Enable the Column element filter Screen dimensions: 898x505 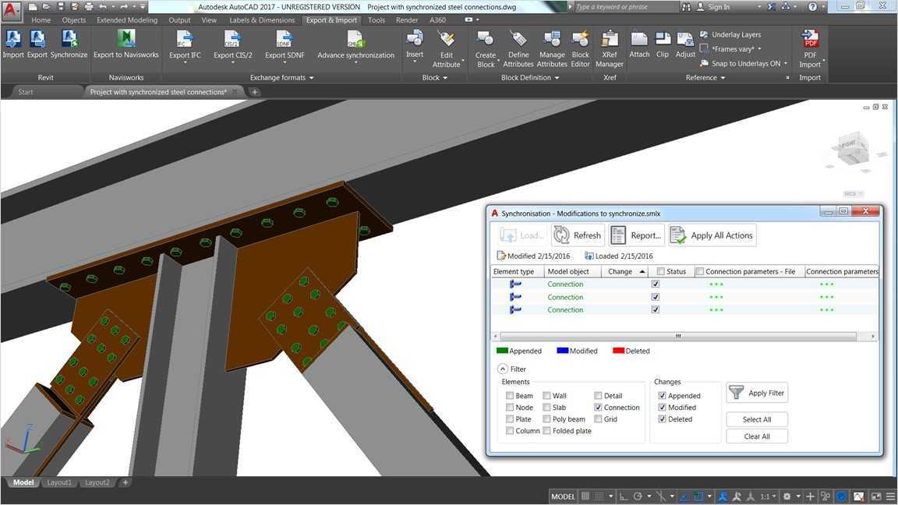click(509, 430)
